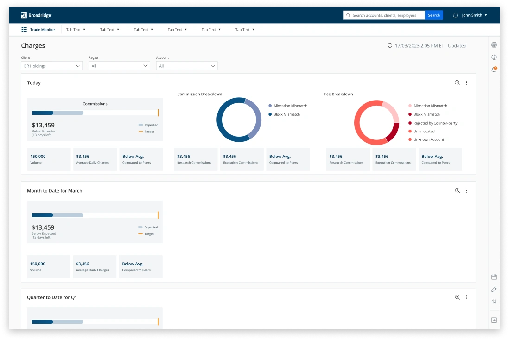Screen dimensions: 509x340
Task: Select the edit pencil icon on the sidebar
Action: click(x=494, y=289)
